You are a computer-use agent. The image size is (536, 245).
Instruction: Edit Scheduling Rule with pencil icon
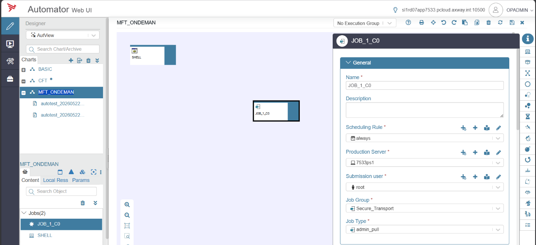(x=498, y=128)
